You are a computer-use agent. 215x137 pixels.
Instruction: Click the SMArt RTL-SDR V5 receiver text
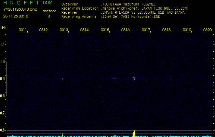coord(144,13)
